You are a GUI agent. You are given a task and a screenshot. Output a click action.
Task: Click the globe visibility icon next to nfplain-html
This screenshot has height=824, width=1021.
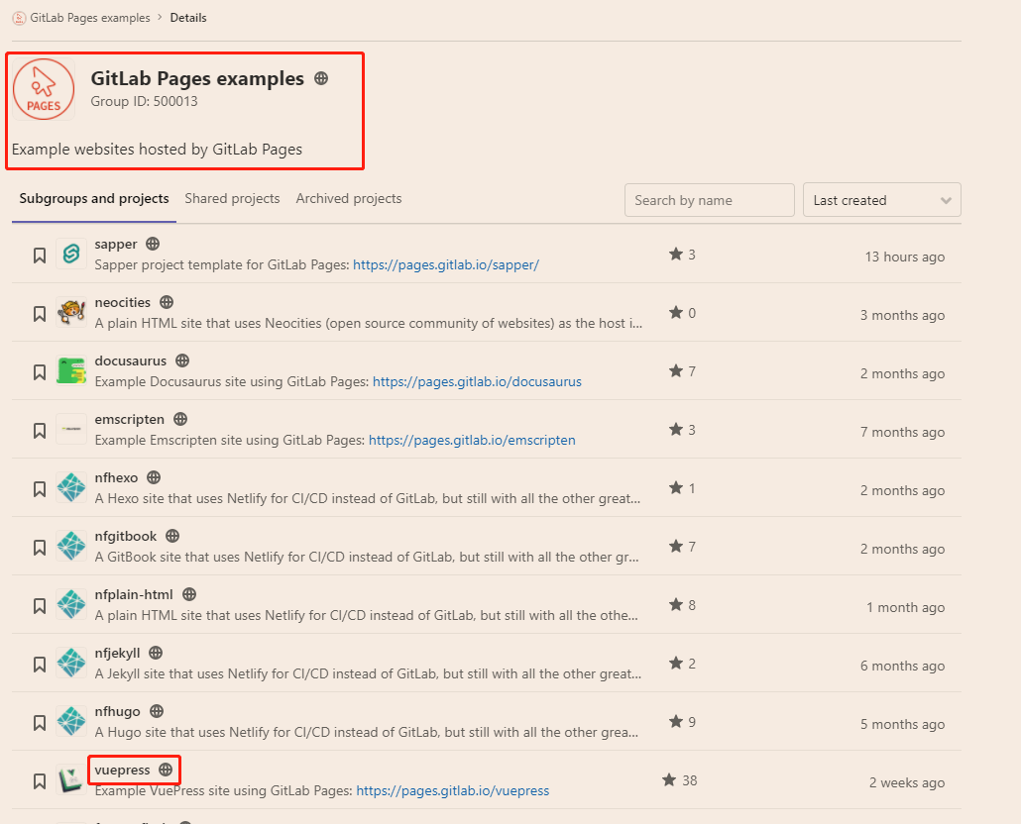[189, 594]
